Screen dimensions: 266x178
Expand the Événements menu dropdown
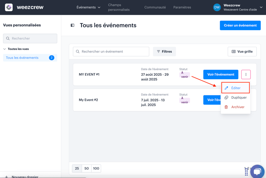[x=89, y=7]
